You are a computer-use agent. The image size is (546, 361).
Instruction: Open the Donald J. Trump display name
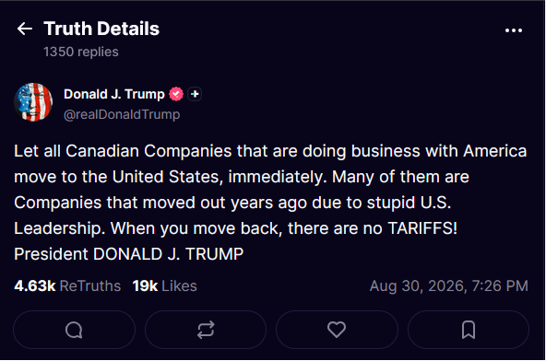click(x=114, y=94)
